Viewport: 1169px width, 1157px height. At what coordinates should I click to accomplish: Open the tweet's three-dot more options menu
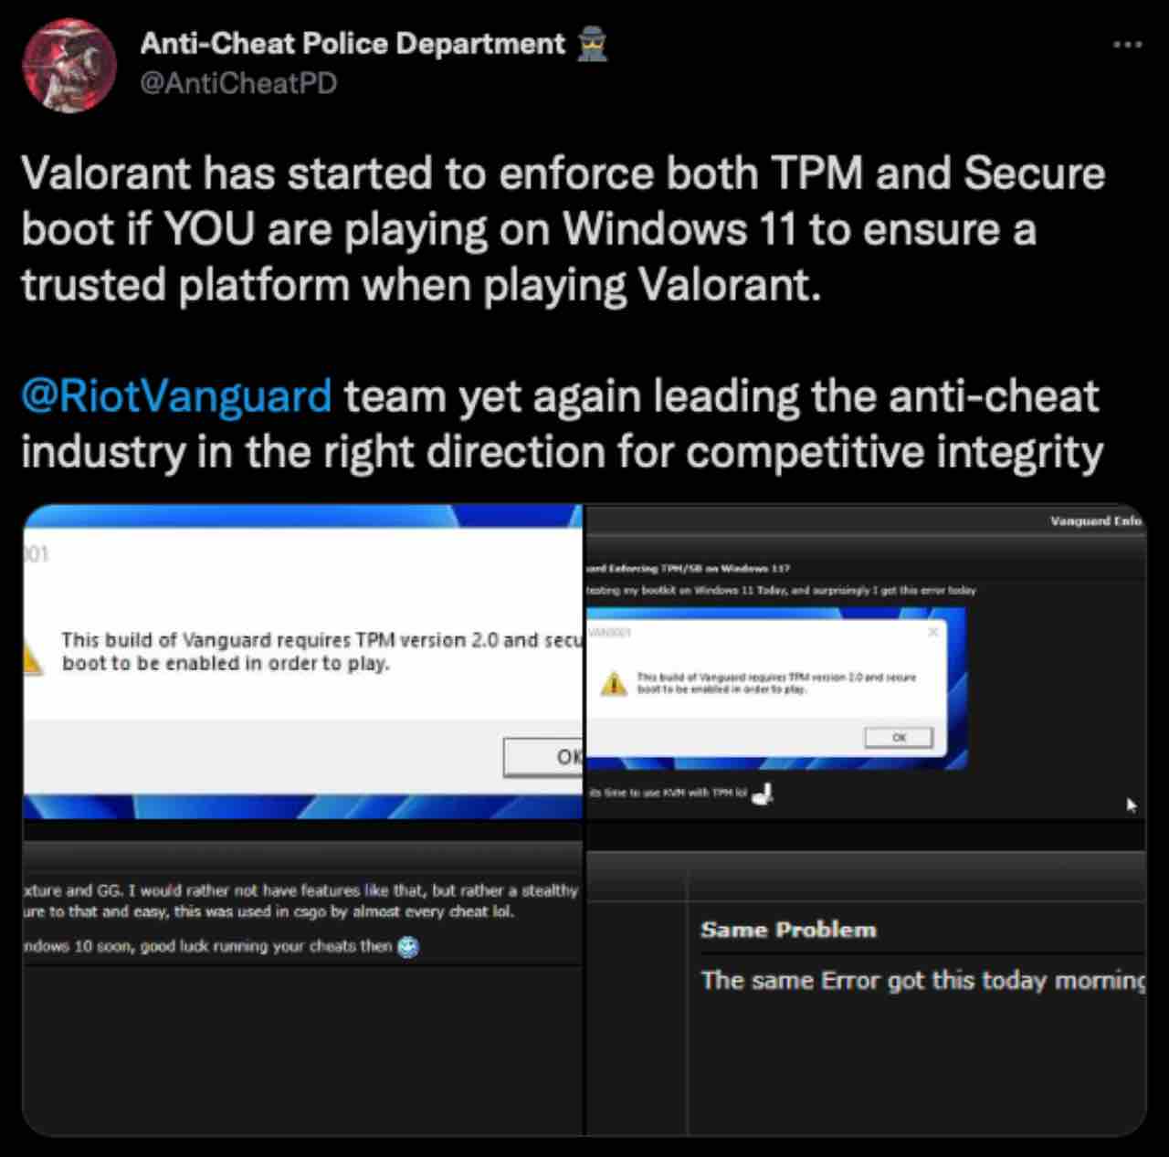(x=1128, y=44)
